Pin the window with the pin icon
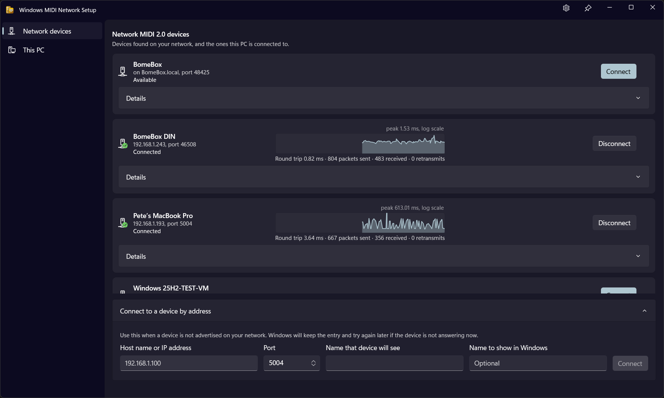 click(x=588, y=8)
